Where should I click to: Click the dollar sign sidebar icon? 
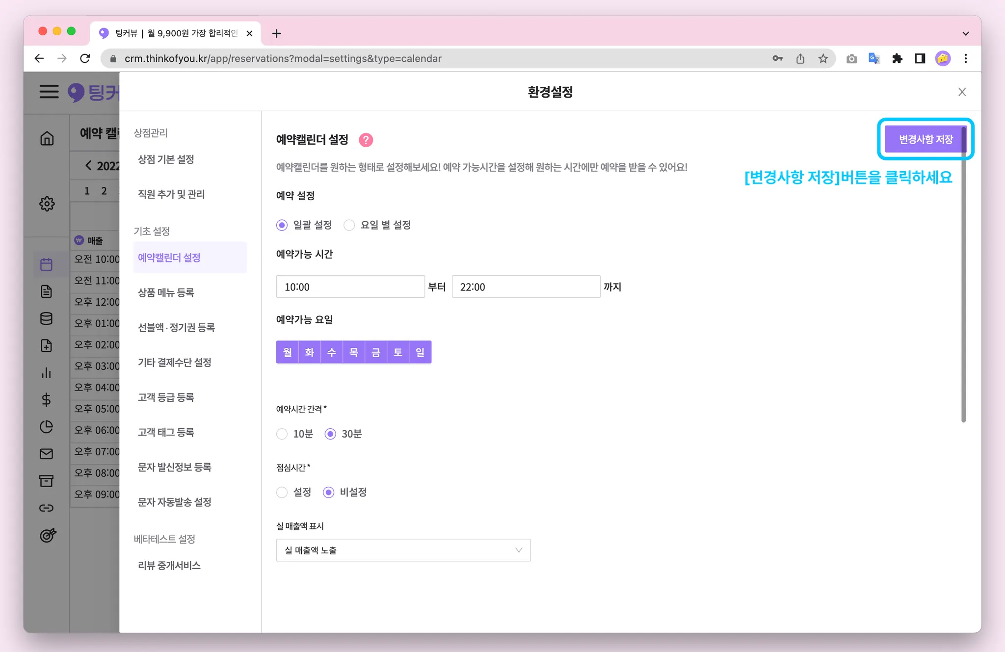coord(47,400)
